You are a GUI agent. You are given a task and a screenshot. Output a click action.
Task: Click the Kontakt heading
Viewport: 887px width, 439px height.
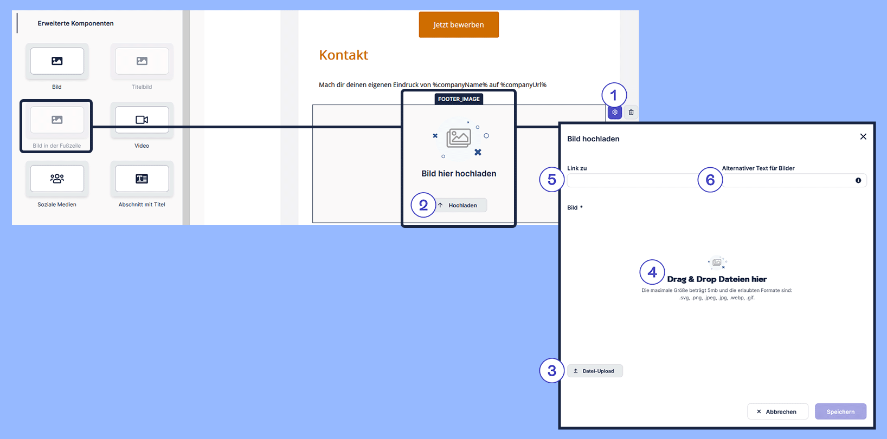coord(344,55)
